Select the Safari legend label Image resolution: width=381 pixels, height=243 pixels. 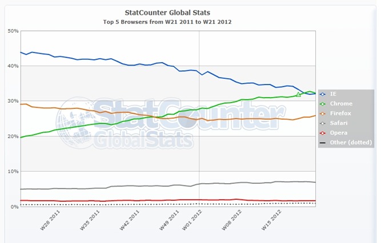[x=338, y=123]
